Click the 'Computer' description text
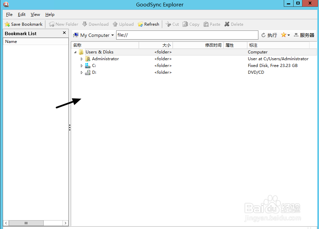This screenshot has width=319, height=229. 258,52
